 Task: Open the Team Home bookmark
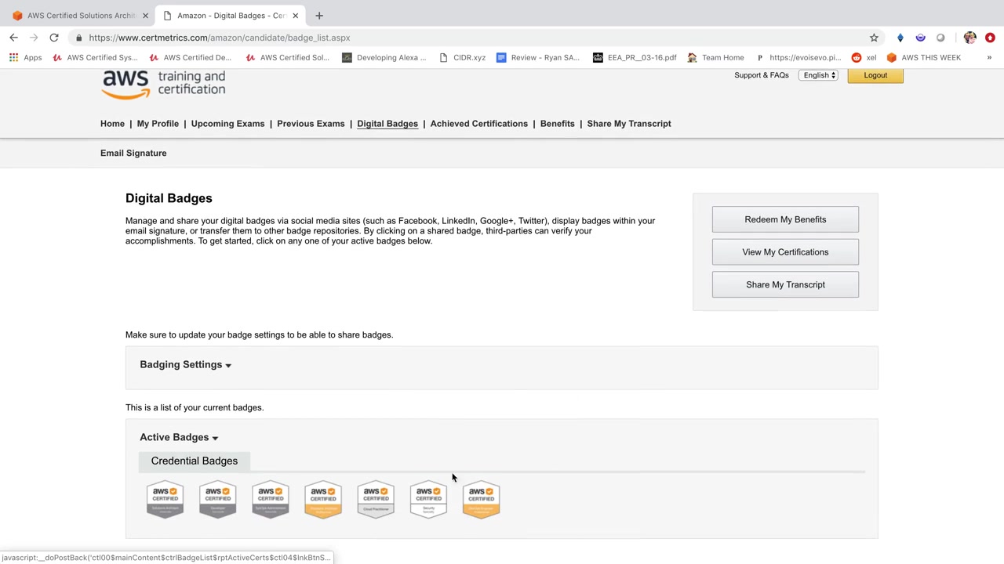click(x=715, y=57)
